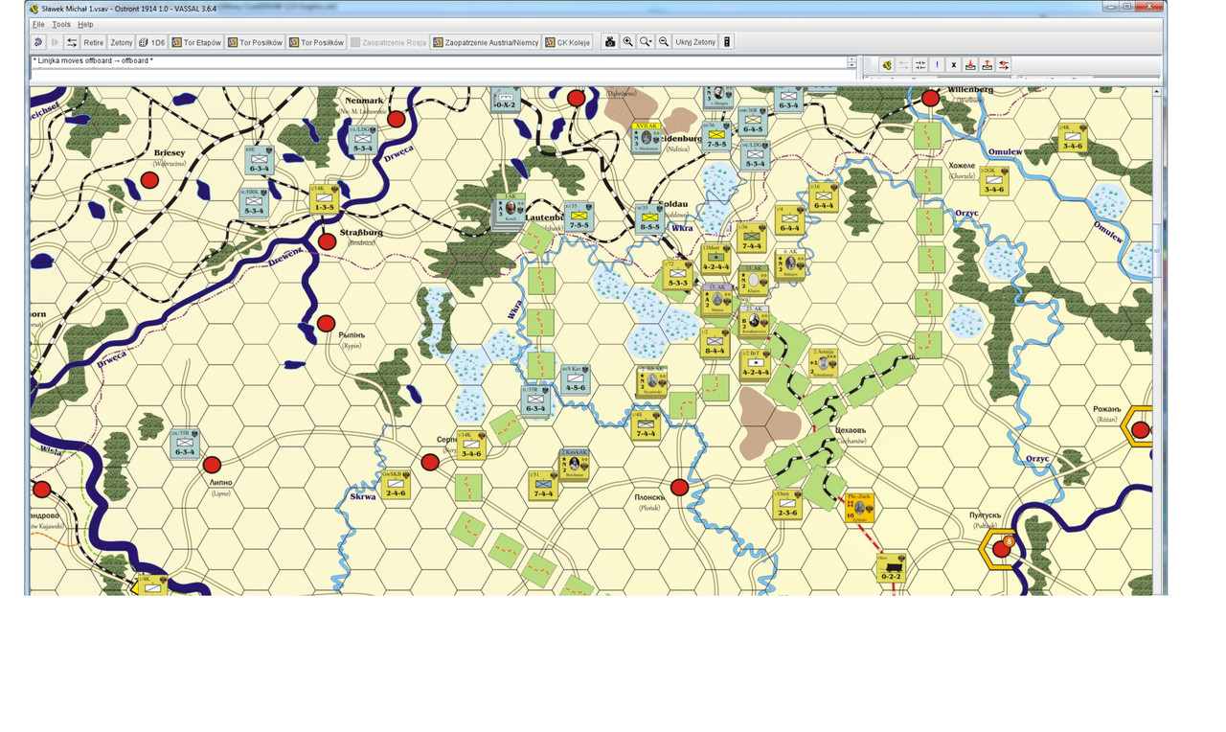Click the black X icon in server toolbar

[x=954, y=65]
